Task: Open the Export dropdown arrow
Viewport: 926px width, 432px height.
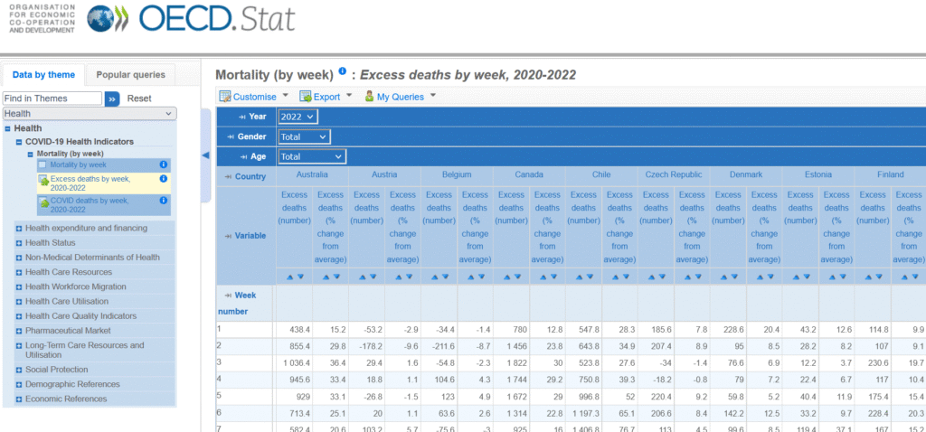Action: 348,95
